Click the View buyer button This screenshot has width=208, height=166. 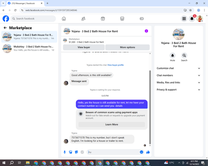coord(84,47)
